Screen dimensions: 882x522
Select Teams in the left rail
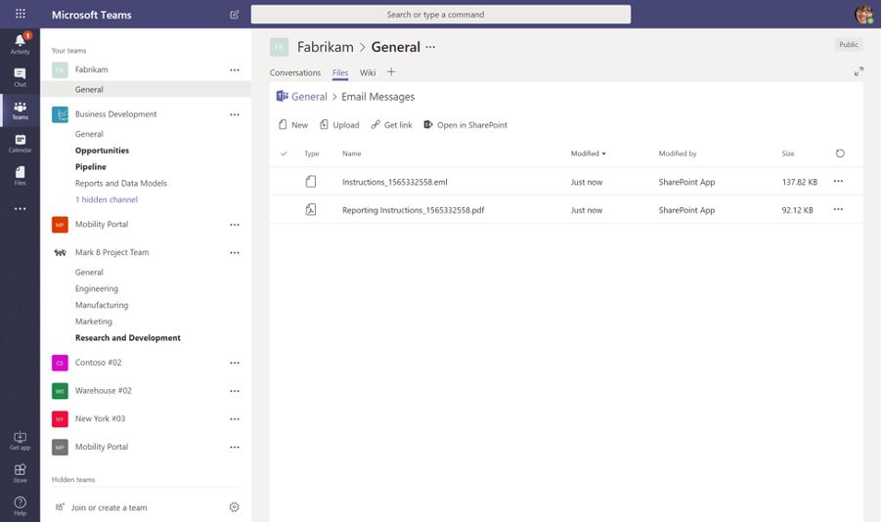[x=21, y=110]
